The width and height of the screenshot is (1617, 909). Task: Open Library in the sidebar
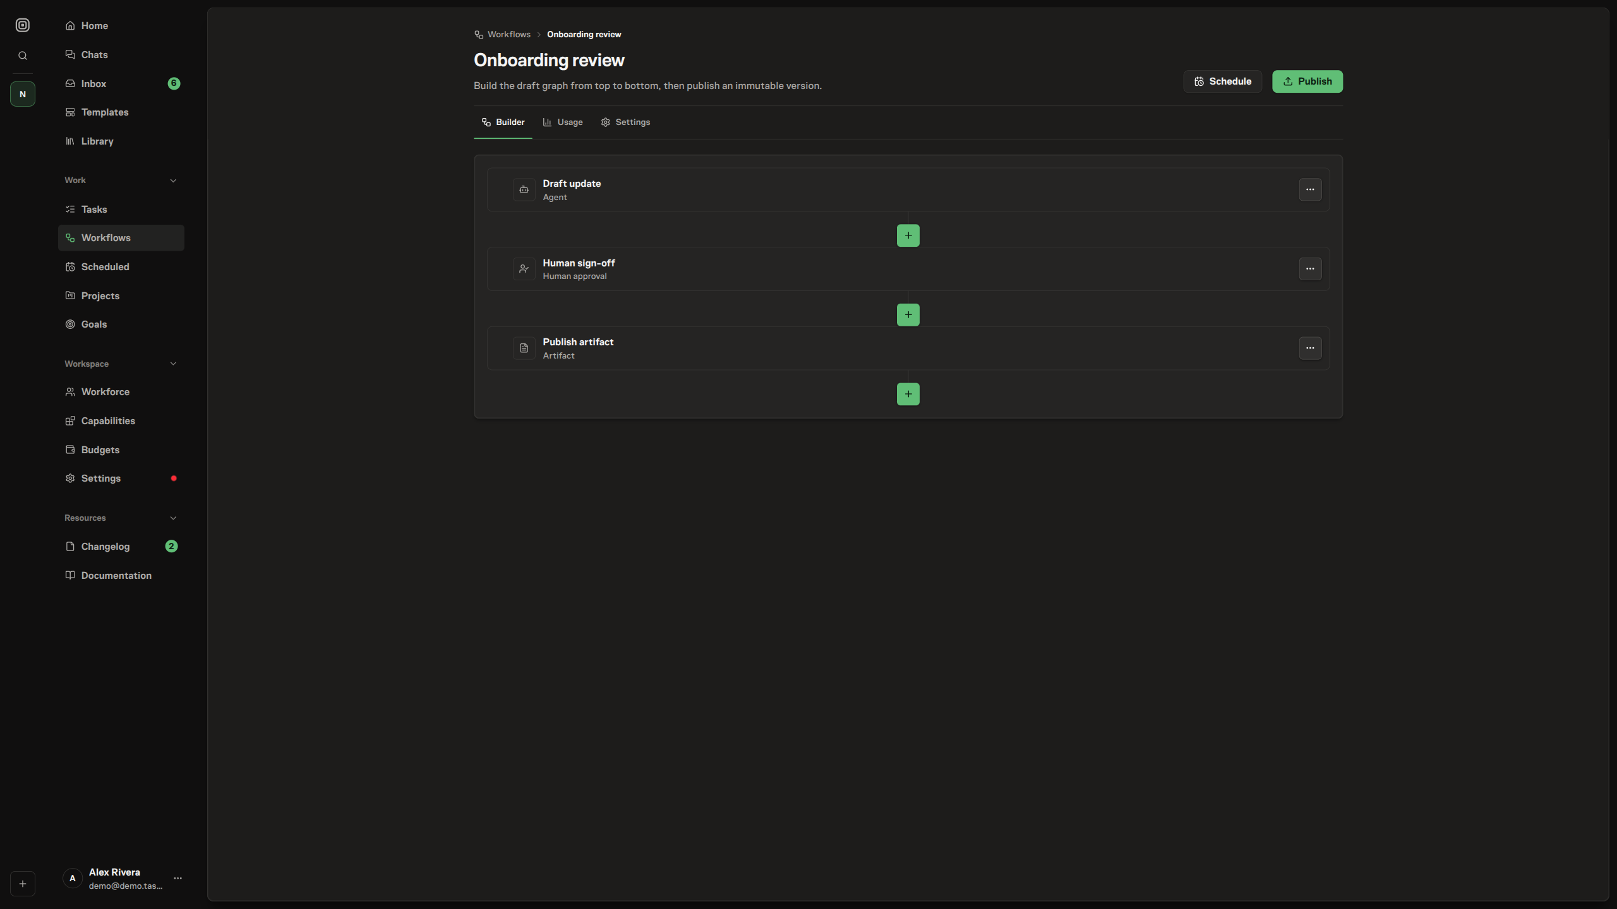coord(121,141)
